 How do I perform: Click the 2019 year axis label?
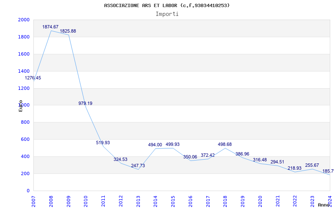tap(243, 201)
